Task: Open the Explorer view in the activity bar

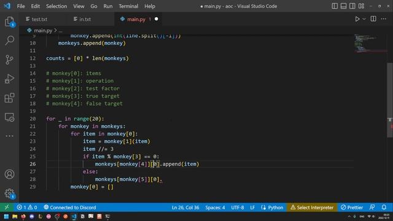Action: pos(10,21)
